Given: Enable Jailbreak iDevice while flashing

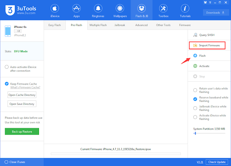Looking at the screenshot, I should pyautogui.click(x=195, y=108).
